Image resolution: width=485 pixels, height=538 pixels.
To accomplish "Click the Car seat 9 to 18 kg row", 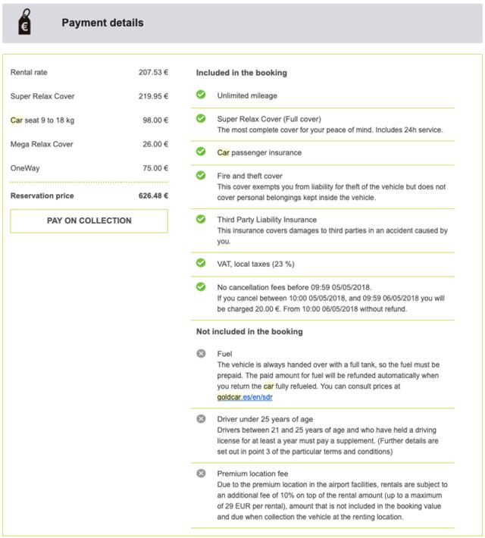I will (x=89, y=120).
